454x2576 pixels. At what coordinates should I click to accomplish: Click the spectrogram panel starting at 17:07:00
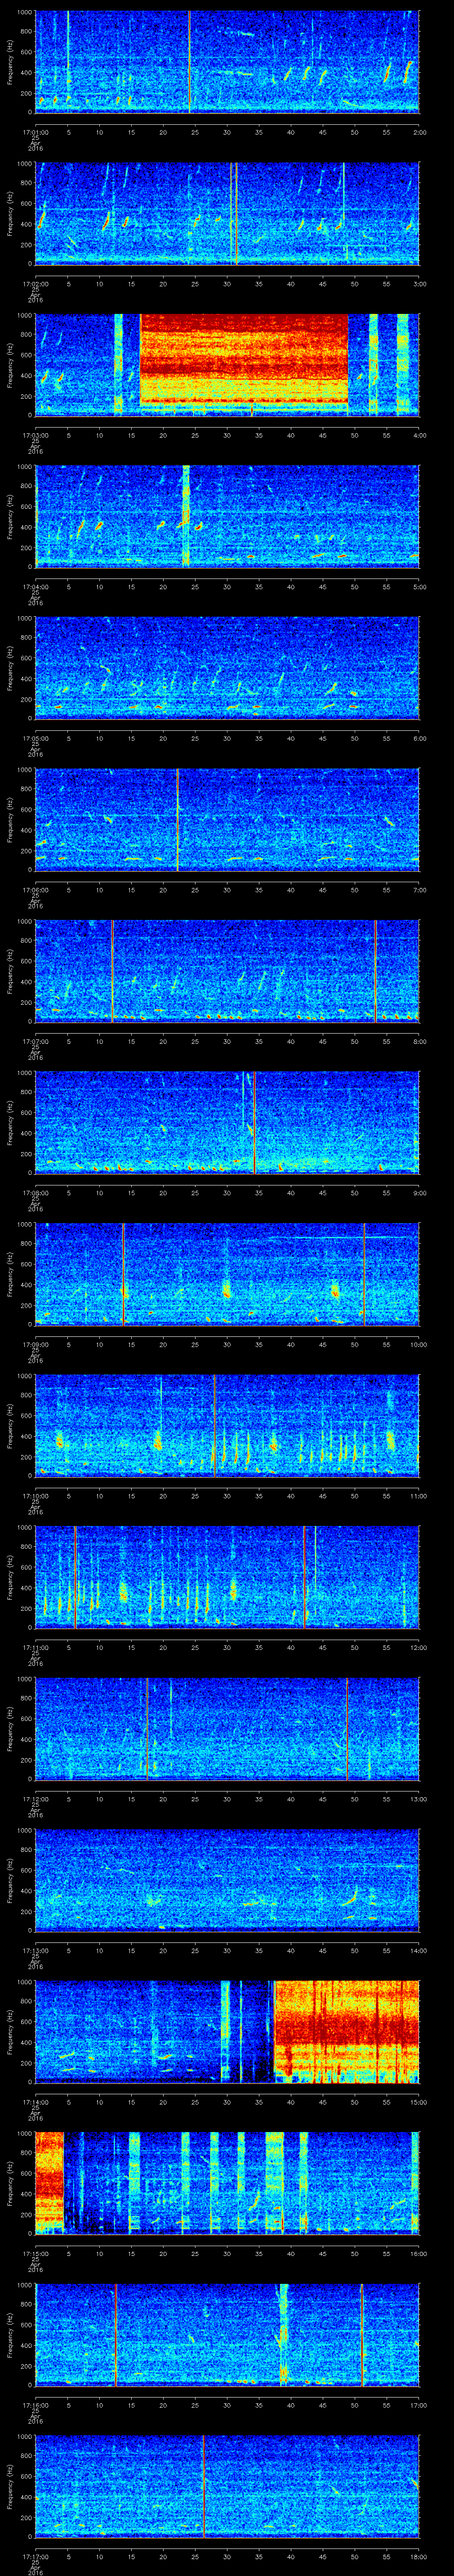click(227, 970)
